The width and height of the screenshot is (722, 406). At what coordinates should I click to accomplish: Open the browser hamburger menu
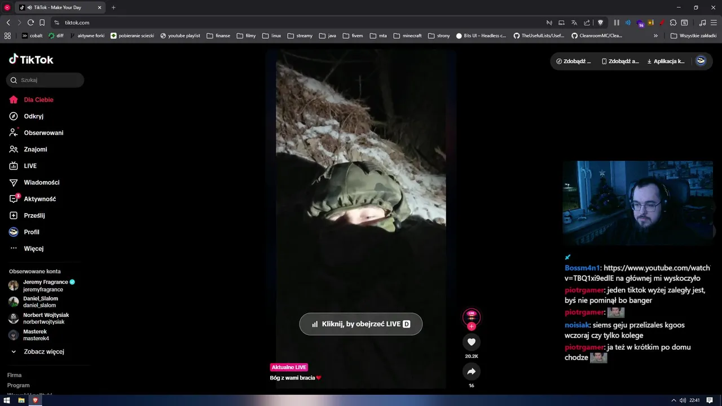(714, 23)
